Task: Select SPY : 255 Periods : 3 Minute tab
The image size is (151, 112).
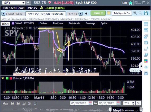Action: [x=46, y=14]
